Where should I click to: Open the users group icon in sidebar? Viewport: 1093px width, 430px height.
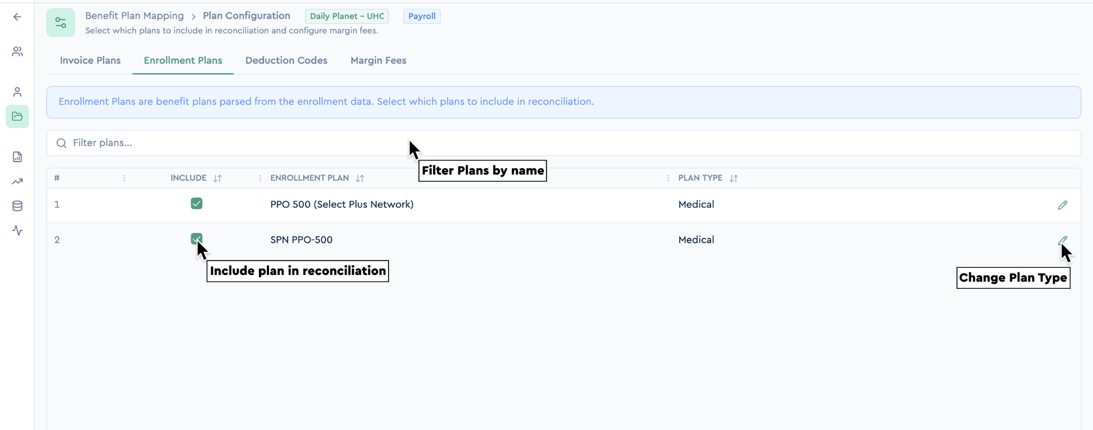[17, 52]
